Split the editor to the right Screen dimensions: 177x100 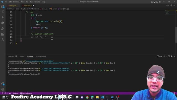(x=171, y=6)
